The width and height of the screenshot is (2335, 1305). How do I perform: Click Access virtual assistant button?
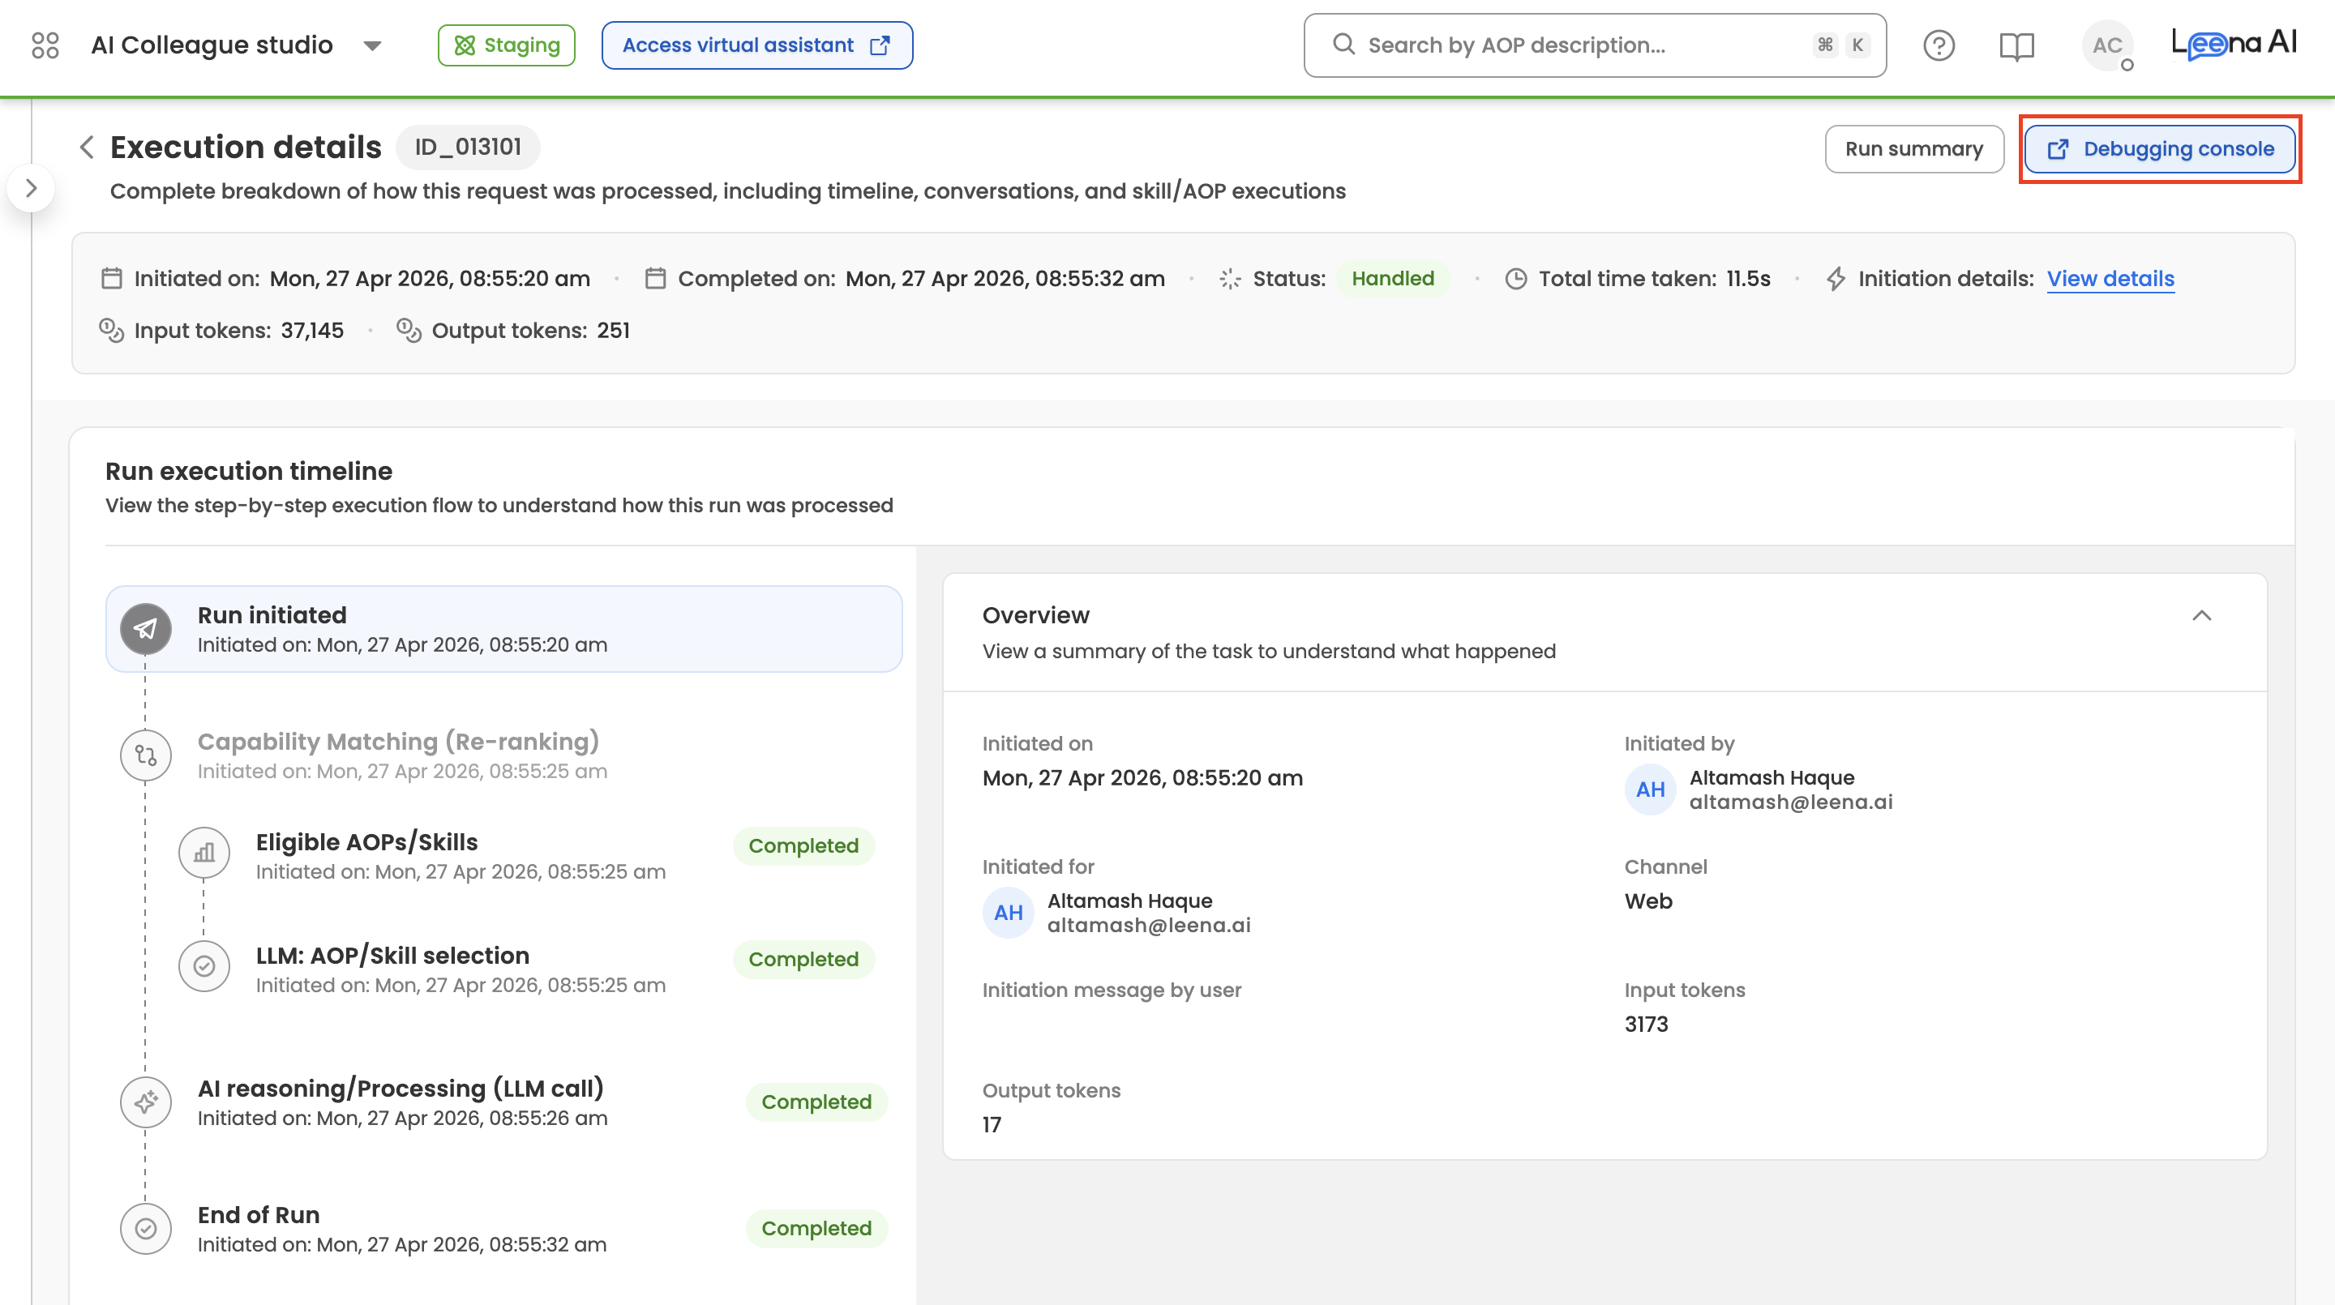[x=757, y=45]
